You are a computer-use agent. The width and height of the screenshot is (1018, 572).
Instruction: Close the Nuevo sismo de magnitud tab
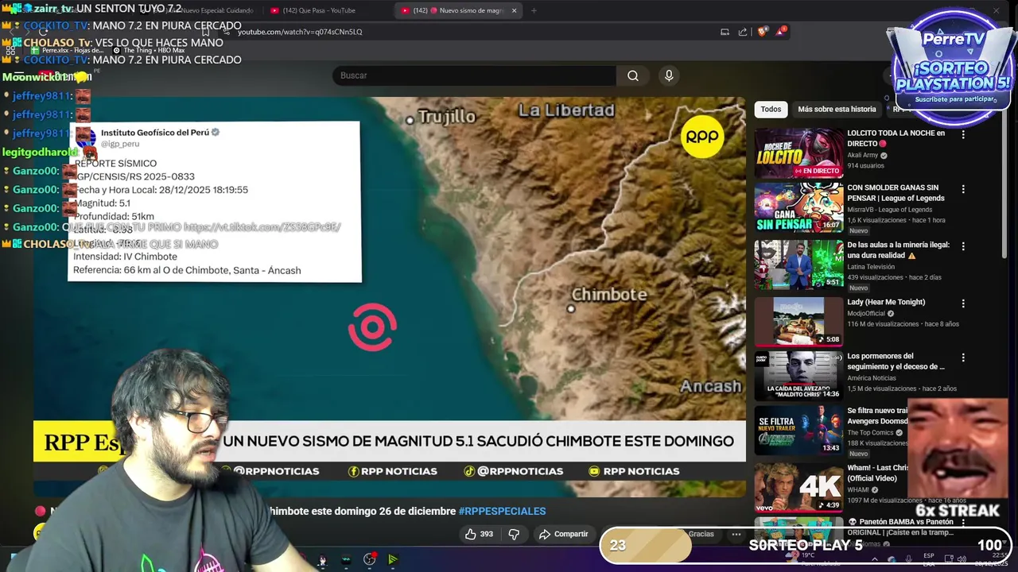514,10
